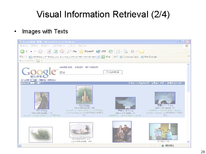Viewport: 206px width, 154px height.
Task: Open History with the clock icon
Action: coord(111,51)
